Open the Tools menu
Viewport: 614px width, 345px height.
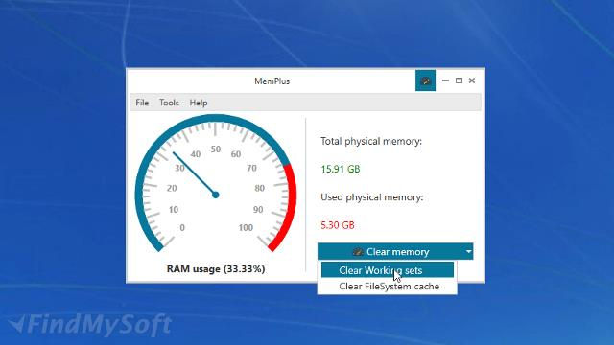[x=169, y=103]
